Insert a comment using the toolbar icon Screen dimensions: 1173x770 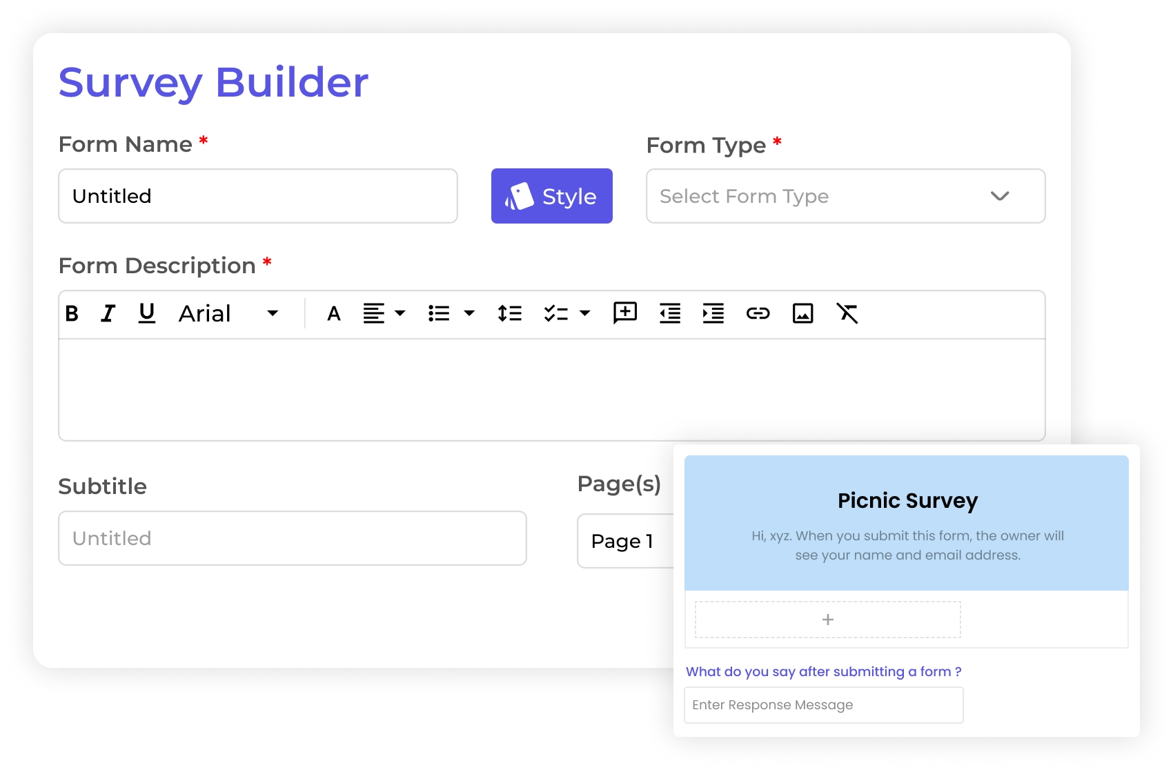[625, 313]
